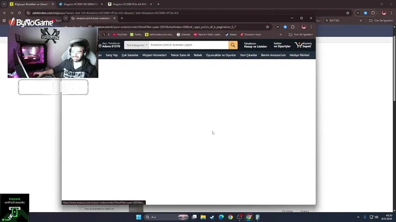Open the X bookmark in bookmarks bar
This screenshot has width=396, height=222.
106,35
